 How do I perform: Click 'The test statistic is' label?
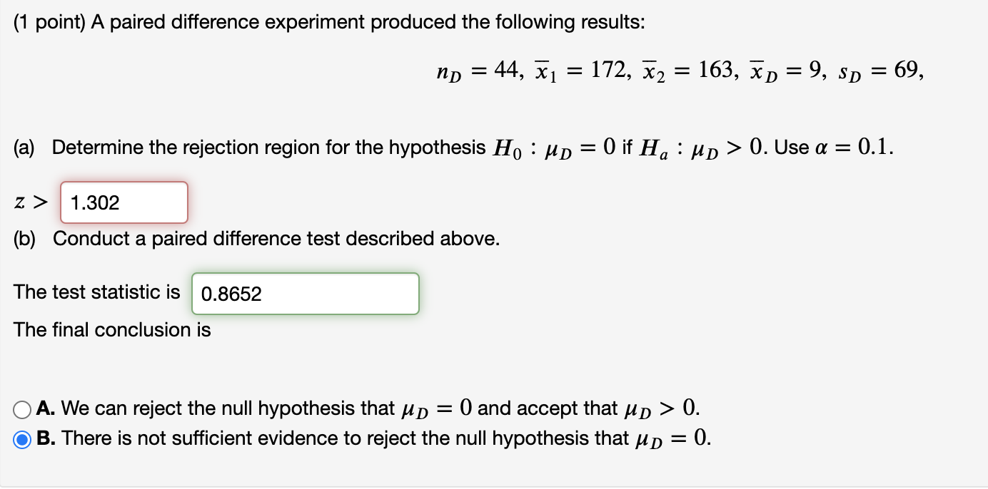coord(97,292)
